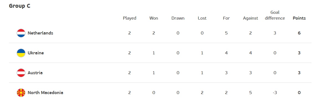Select Netherlands points value 6

click(x=299, y=33)
